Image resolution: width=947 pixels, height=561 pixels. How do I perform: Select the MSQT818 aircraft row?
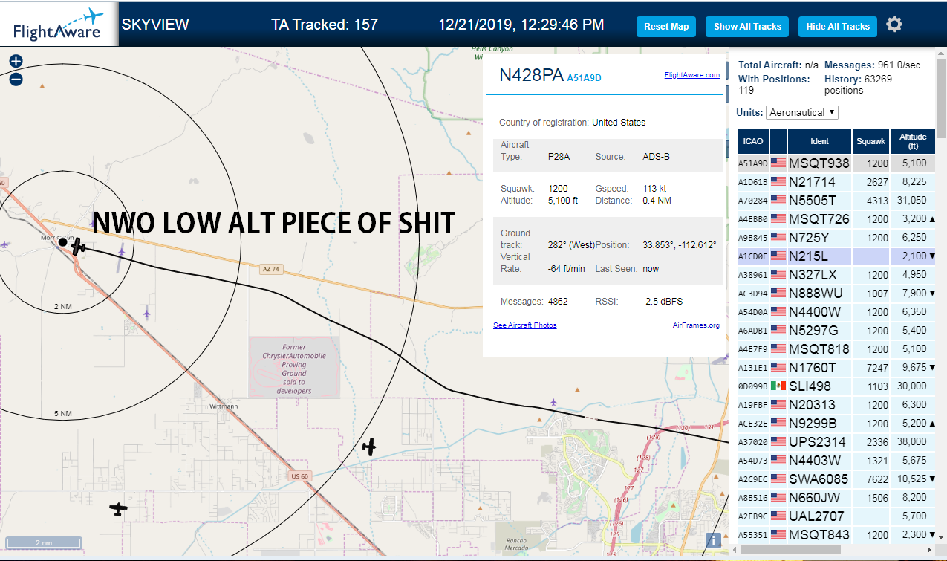[x=836, y=349]
